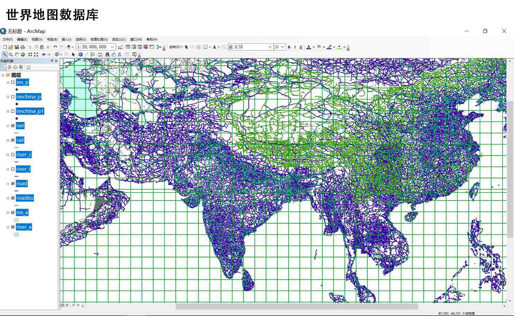Viewport: 514px width, 316px height.
Task: Click the horizontal map scrollbar
Action: pos(297,306)
